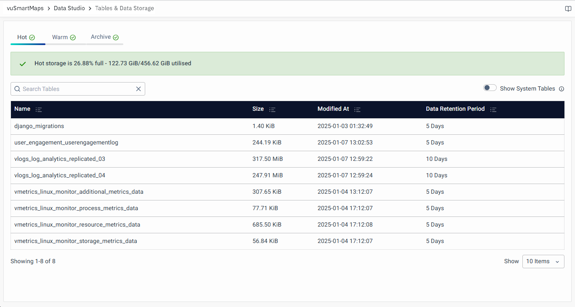Image resolution: width=575 pixels, height=307 pixels.
Task: Select the Hot storage tab
Action: [x=26, y=37]
